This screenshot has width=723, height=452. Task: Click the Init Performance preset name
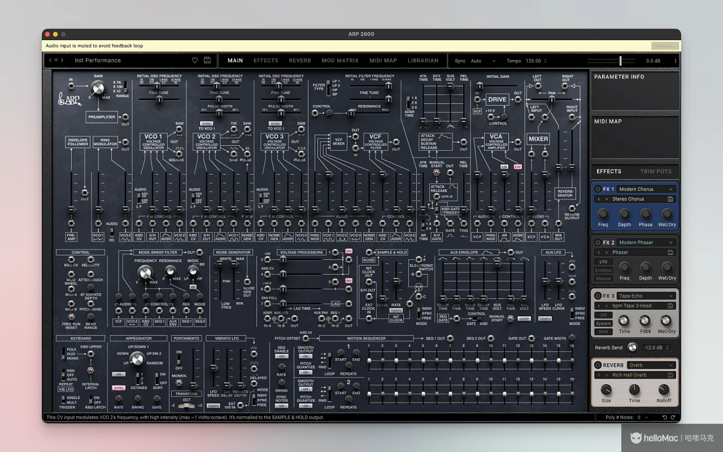tap(98, 60)
